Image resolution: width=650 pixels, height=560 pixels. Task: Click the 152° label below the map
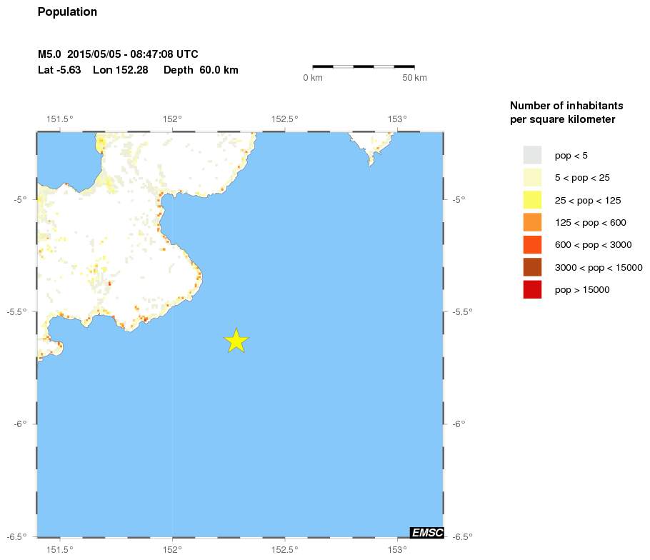[172, 549]
